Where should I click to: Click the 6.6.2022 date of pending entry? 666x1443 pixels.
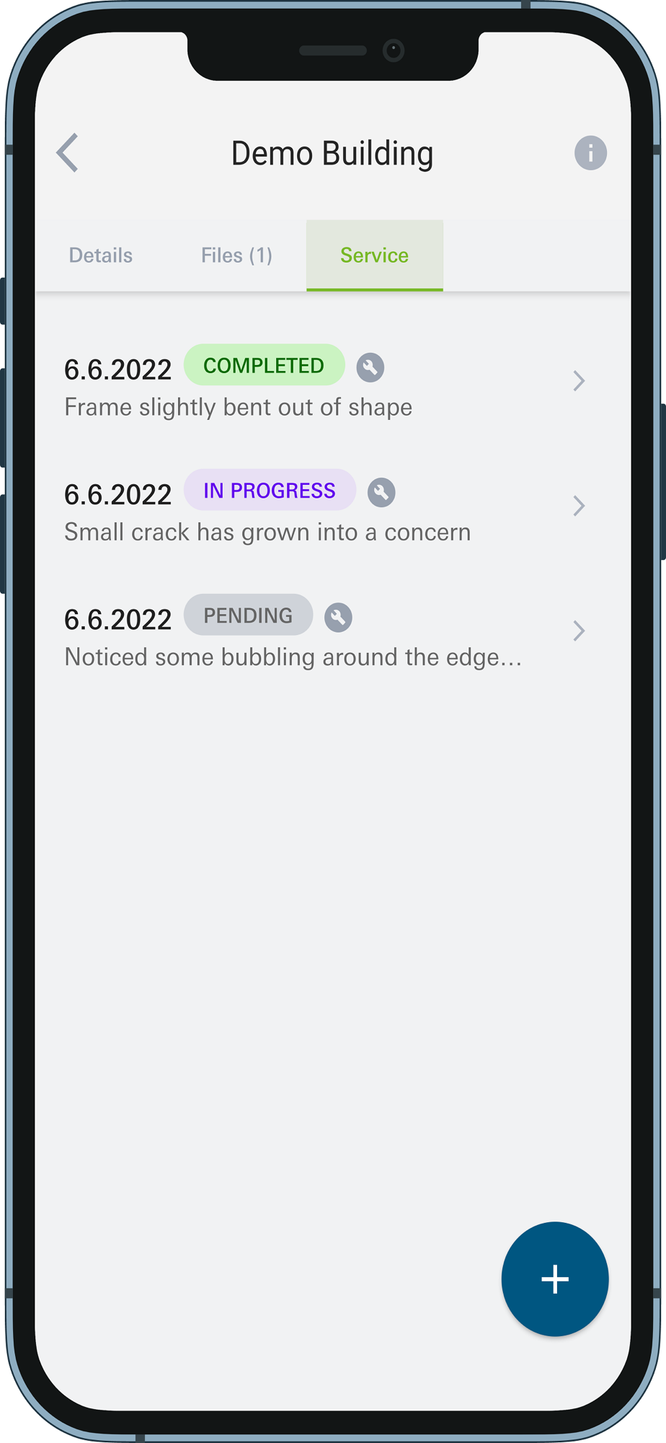tap(118, 620)
